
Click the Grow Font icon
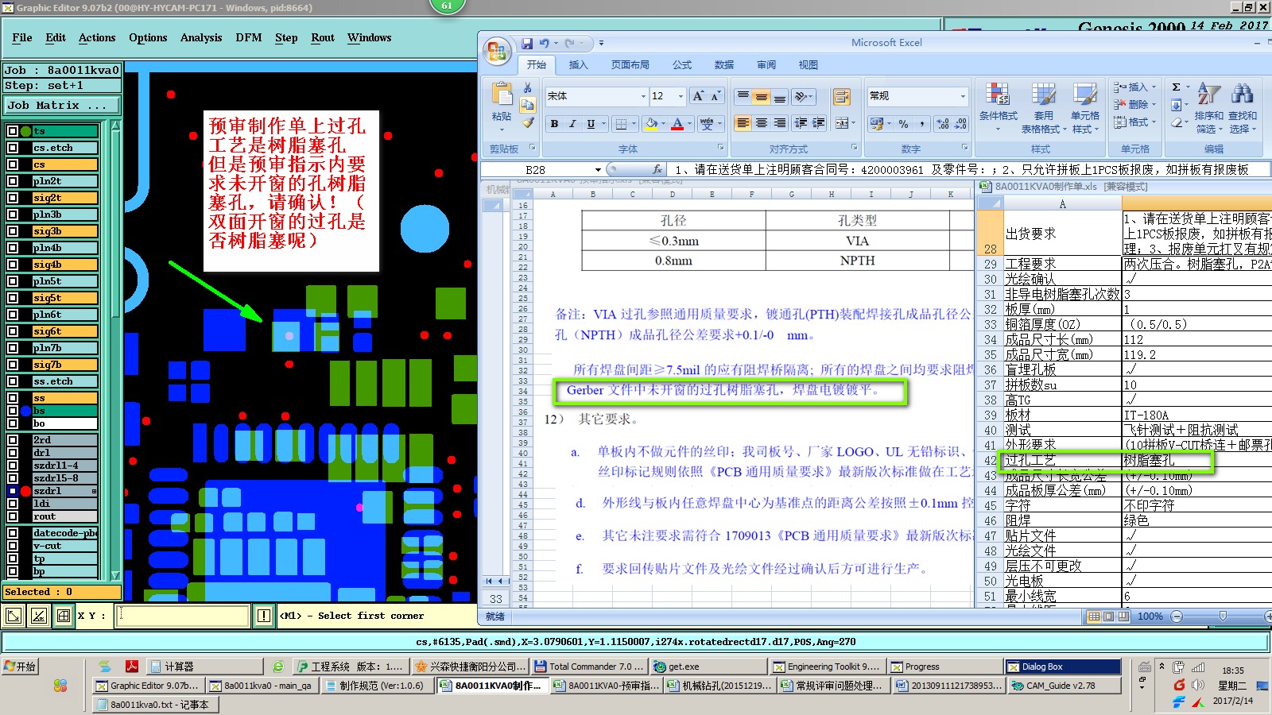coord(698,96)
